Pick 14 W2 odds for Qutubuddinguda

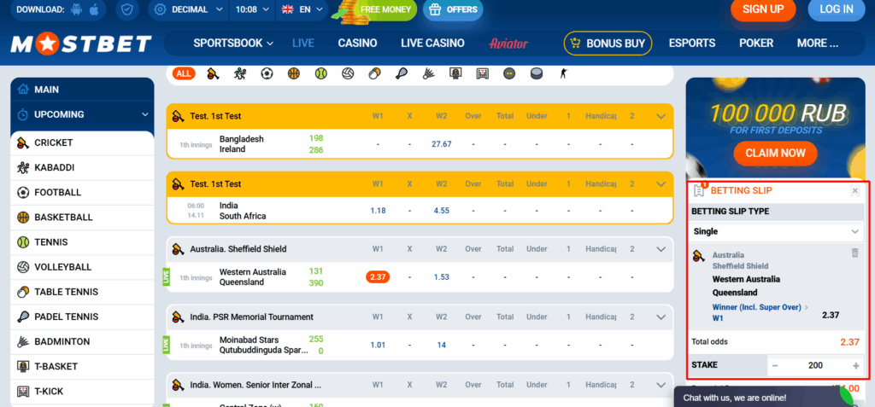coord(442,345)
